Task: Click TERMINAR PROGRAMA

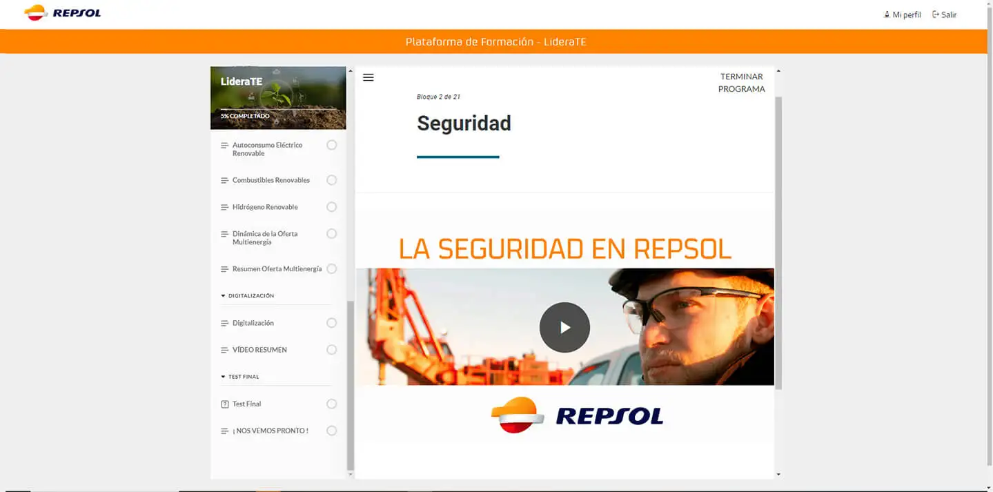Action: 741,82
